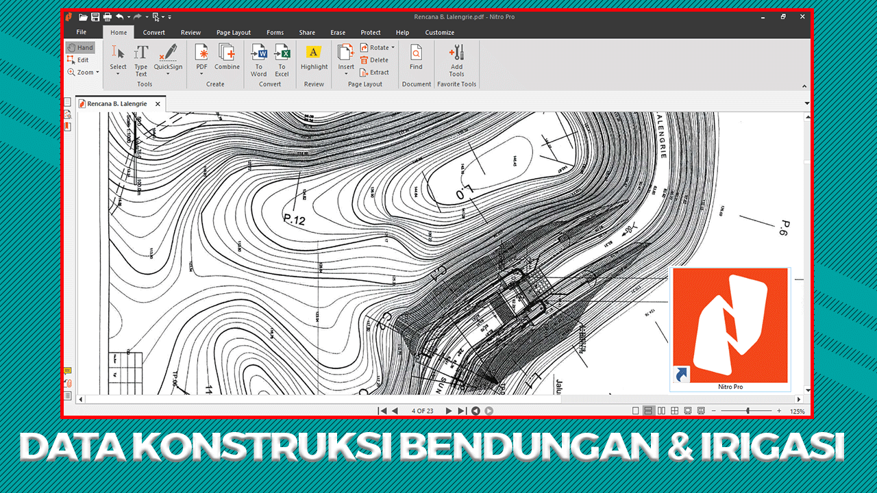Open the File menu
Image resolution: width=877 pixels, height=493 pixels.
[82, 32]
